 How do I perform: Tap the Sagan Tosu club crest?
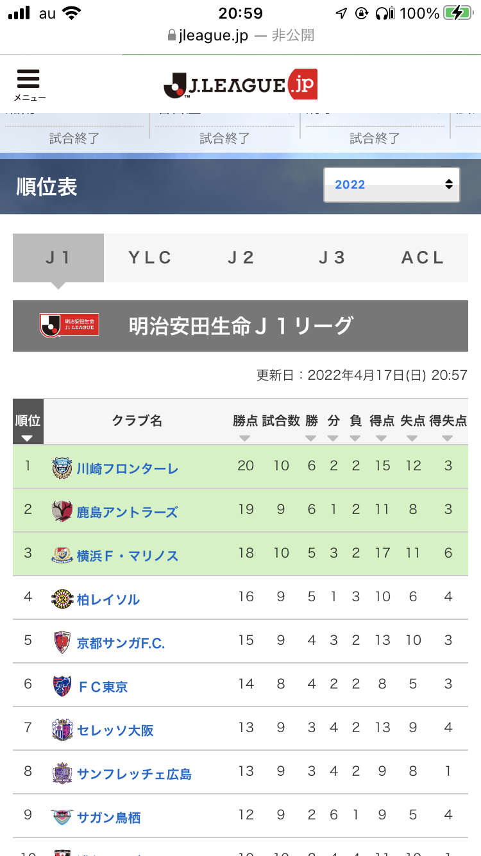tap(62, 817)
